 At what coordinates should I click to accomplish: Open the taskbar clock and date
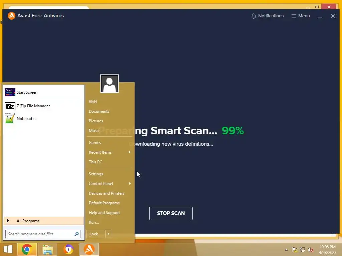coord(327,250)
